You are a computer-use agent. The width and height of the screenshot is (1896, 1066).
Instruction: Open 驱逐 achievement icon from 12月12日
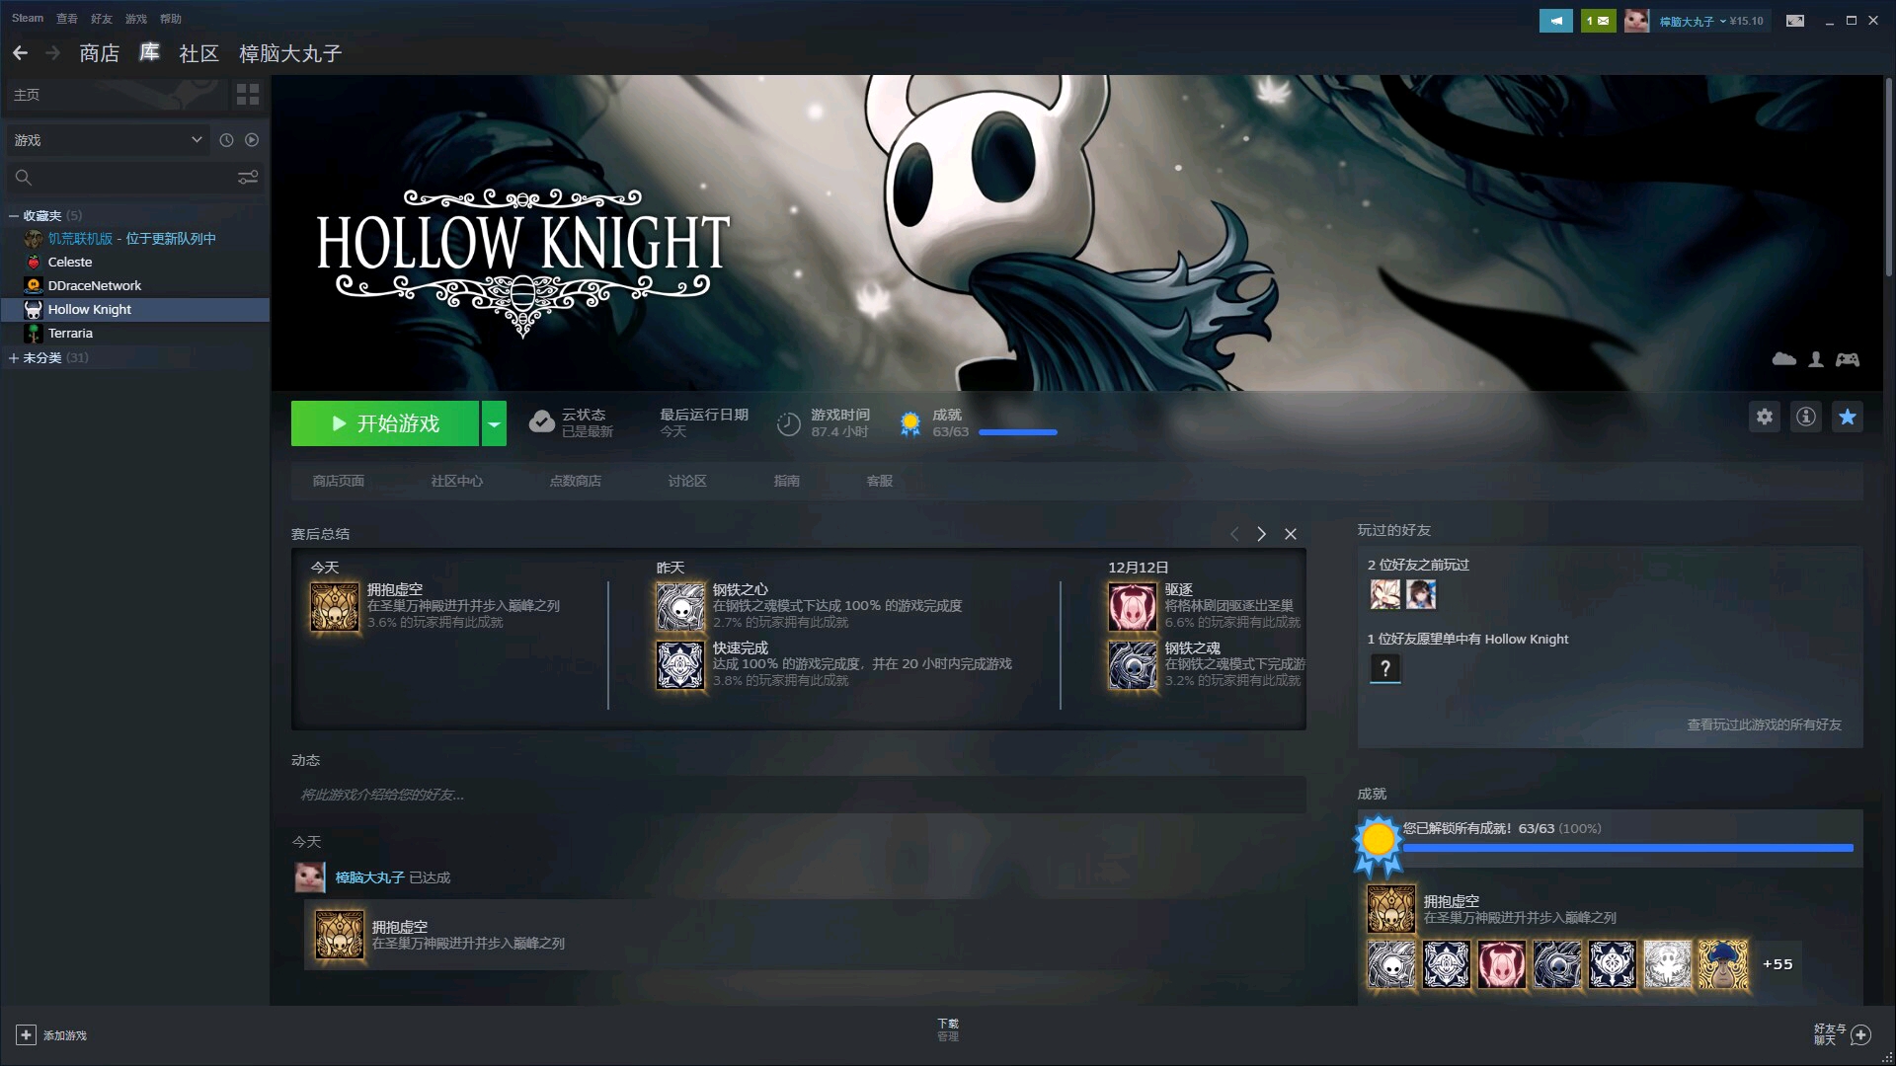tap(1132, 606)
